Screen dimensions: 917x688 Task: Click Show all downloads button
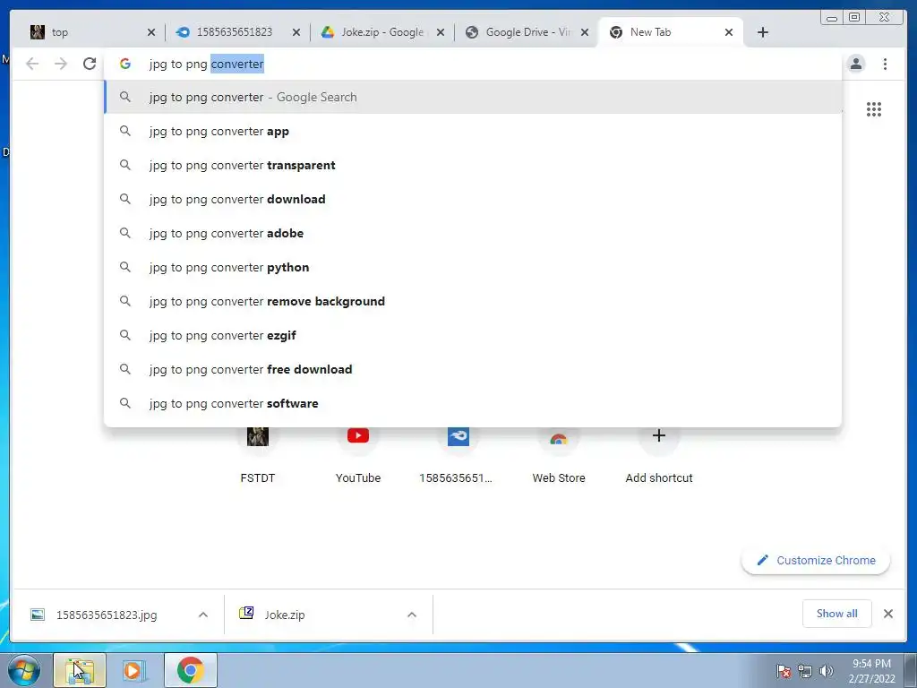(837, 614)
